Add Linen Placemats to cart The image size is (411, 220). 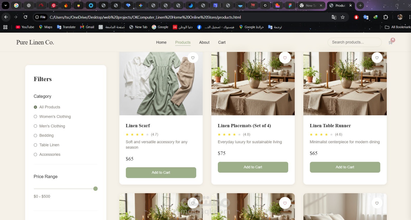[253, 167]
